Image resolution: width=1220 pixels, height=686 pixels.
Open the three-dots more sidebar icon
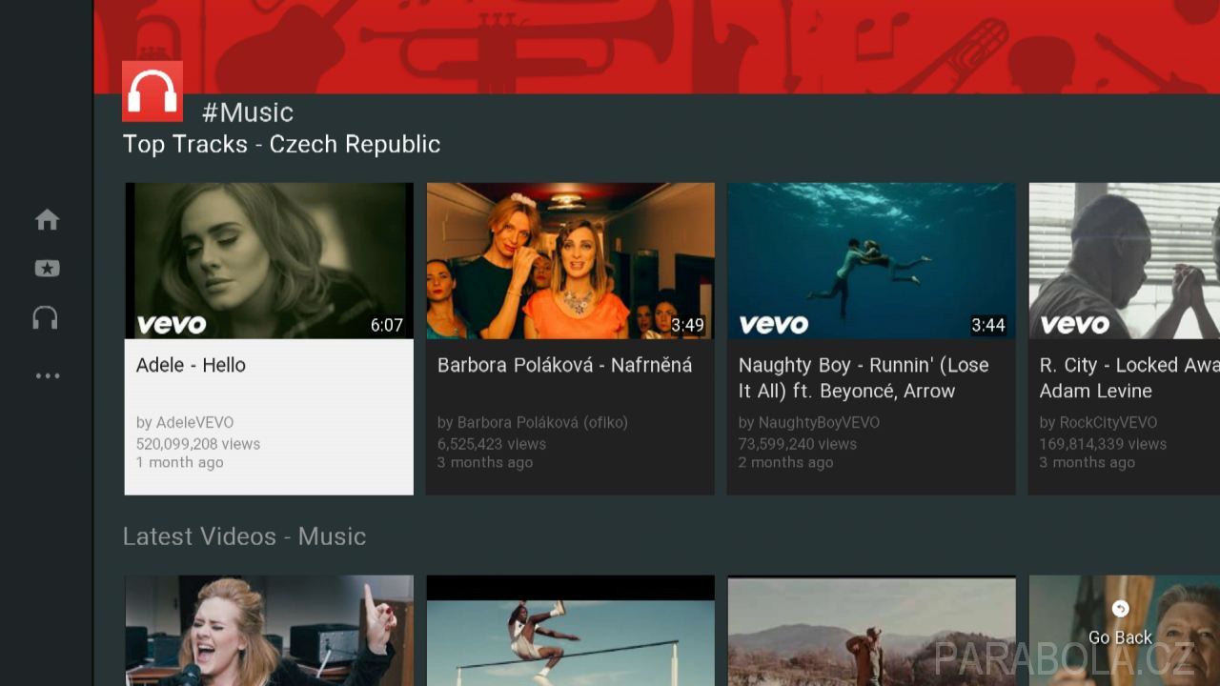(48, 375)
